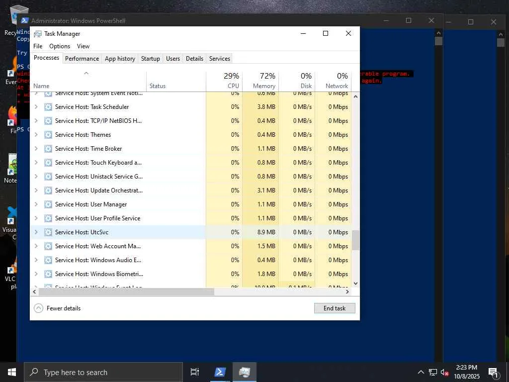Screen dimensions: 509x382
Task: Switch to PowerShell via taskbar icon
Action: click(220, 372)
